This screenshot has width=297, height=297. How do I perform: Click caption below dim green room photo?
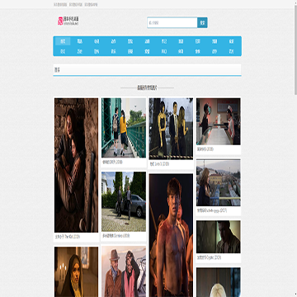pyautogui.click(x=210, y=257)
